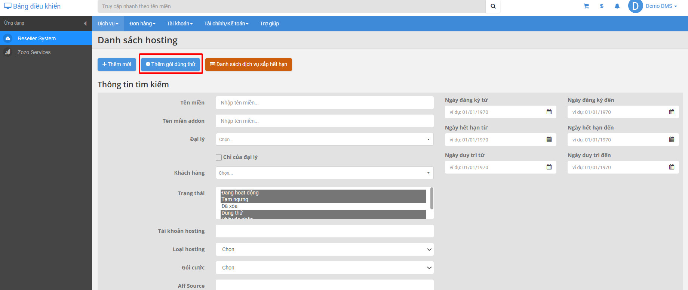Click the dollar sign balance icon

tap(602, 6)
